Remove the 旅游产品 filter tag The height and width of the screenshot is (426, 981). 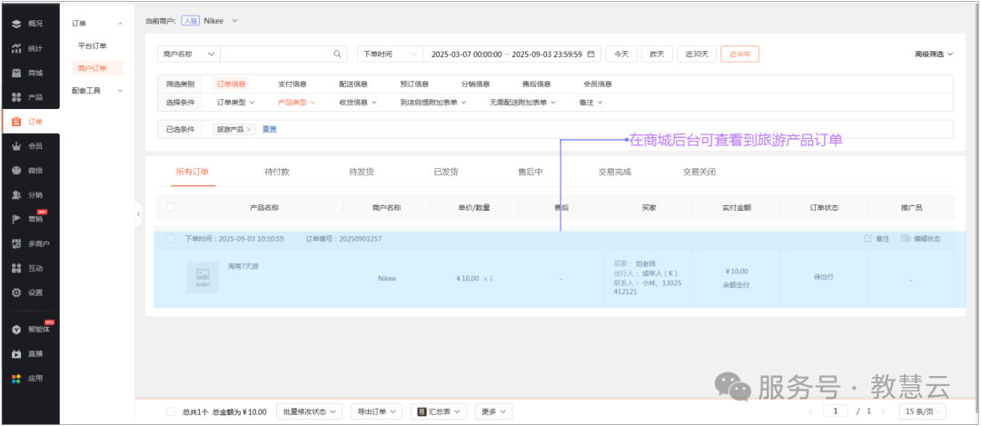(x=250, y=130)
